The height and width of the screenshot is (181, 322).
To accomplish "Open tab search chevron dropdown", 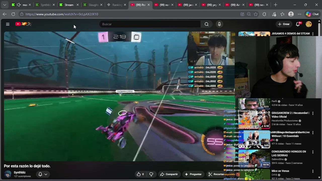I will (5, 5).
